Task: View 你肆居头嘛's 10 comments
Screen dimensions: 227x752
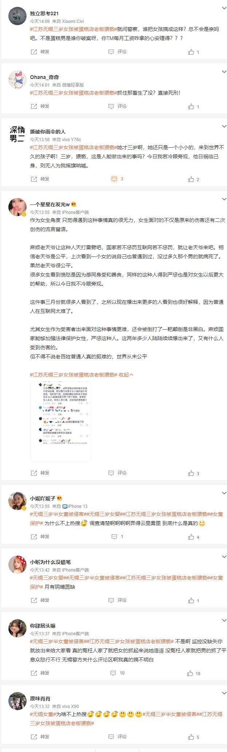Action: tap(117, 673)
